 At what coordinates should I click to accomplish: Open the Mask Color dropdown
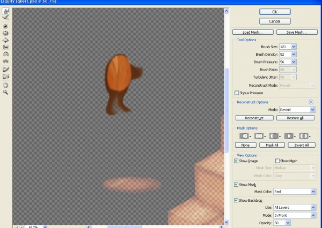[x=295, y=192]
